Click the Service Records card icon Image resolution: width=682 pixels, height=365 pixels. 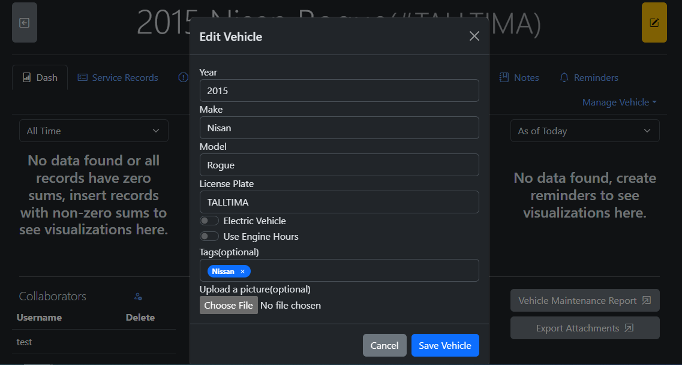83,77
